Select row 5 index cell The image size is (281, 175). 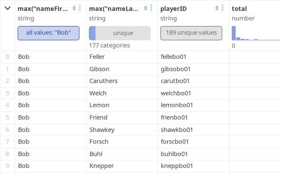point(7,117)
